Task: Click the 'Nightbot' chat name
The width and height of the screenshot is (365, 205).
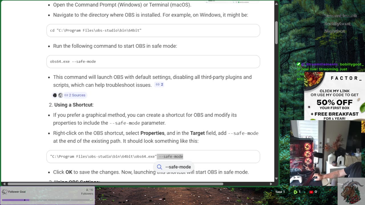Action: (x=334, y=31)
